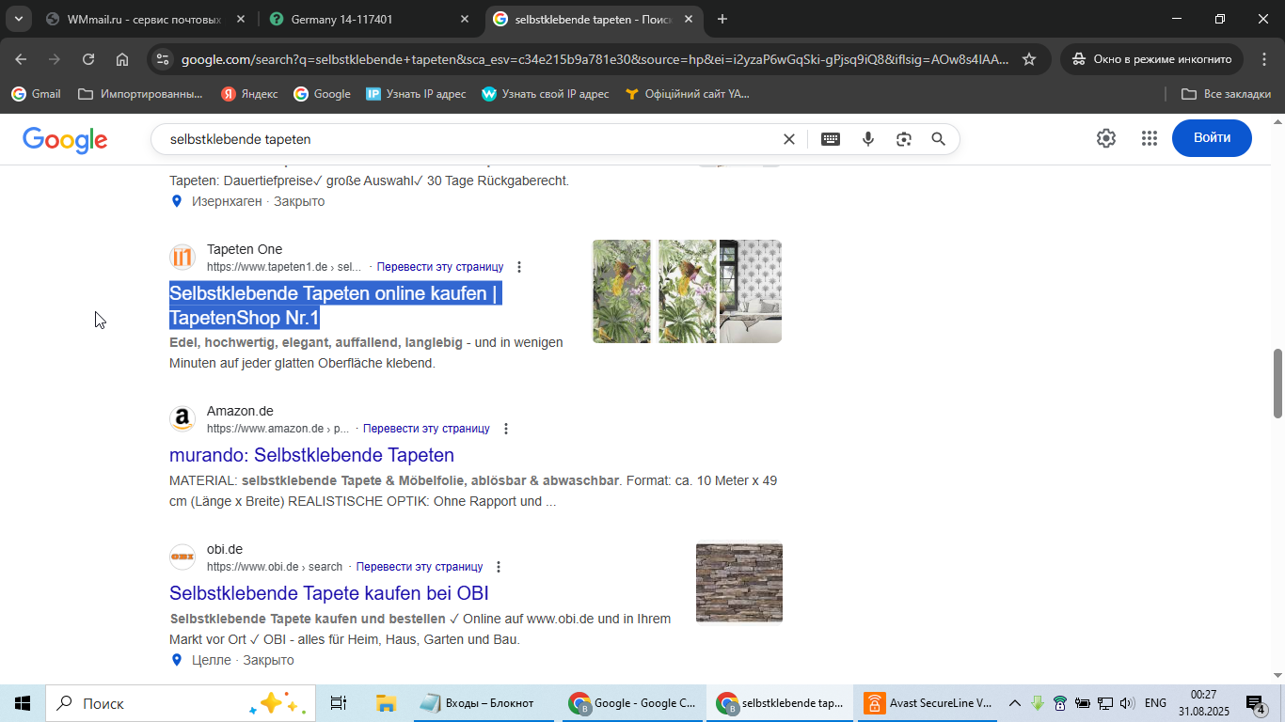Open Офіційний сайт YA bookmark

(688, 94)
